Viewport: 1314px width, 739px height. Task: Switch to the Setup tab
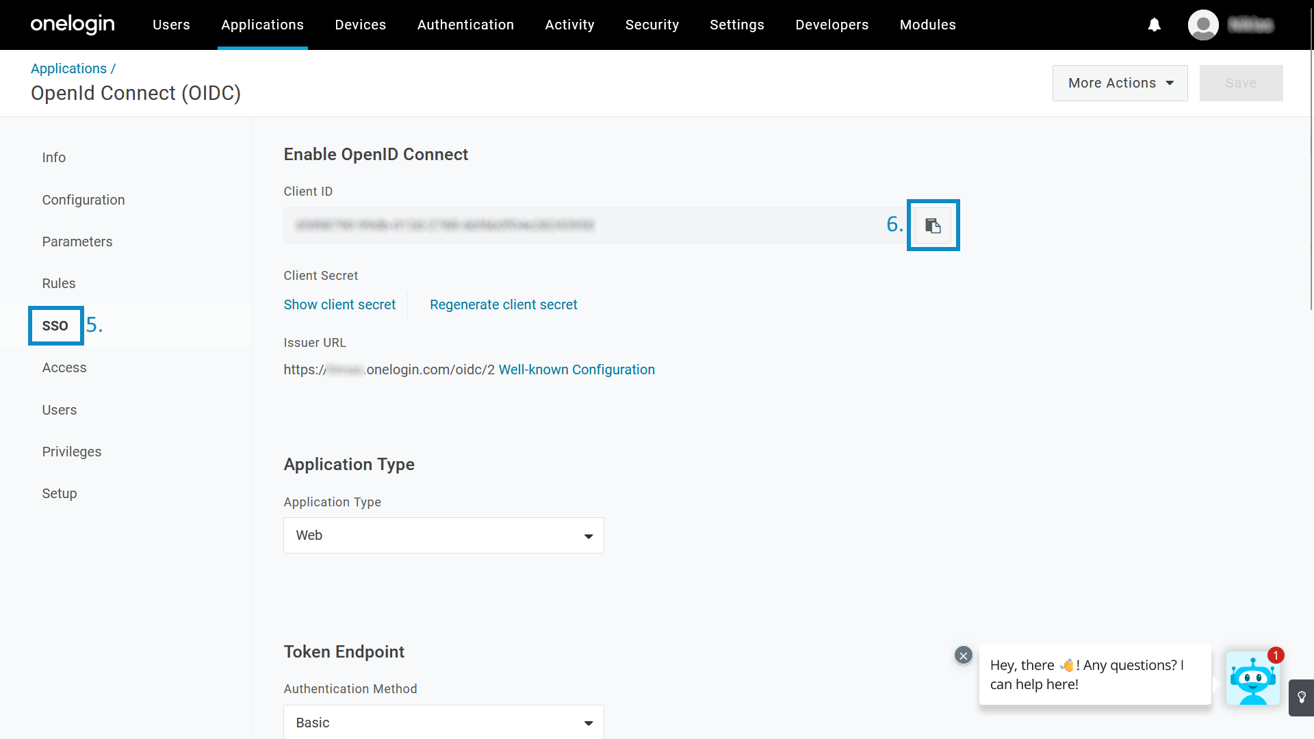tap(60, 493)
